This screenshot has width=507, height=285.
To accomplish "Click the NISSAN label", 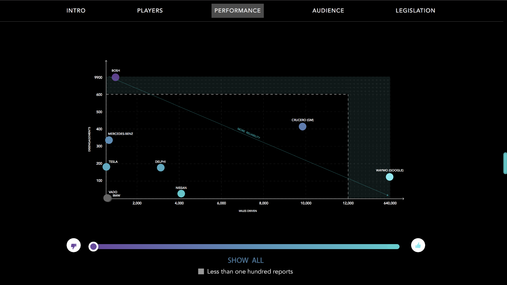I will (181, 188).
